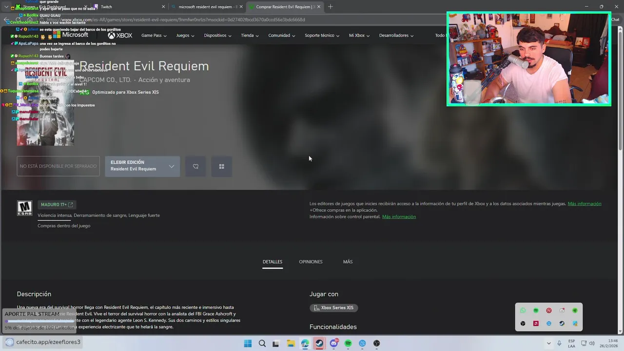Open Más información link about Xbox profile
Viewport: 624px width, 351px height.
coord(585,204)
